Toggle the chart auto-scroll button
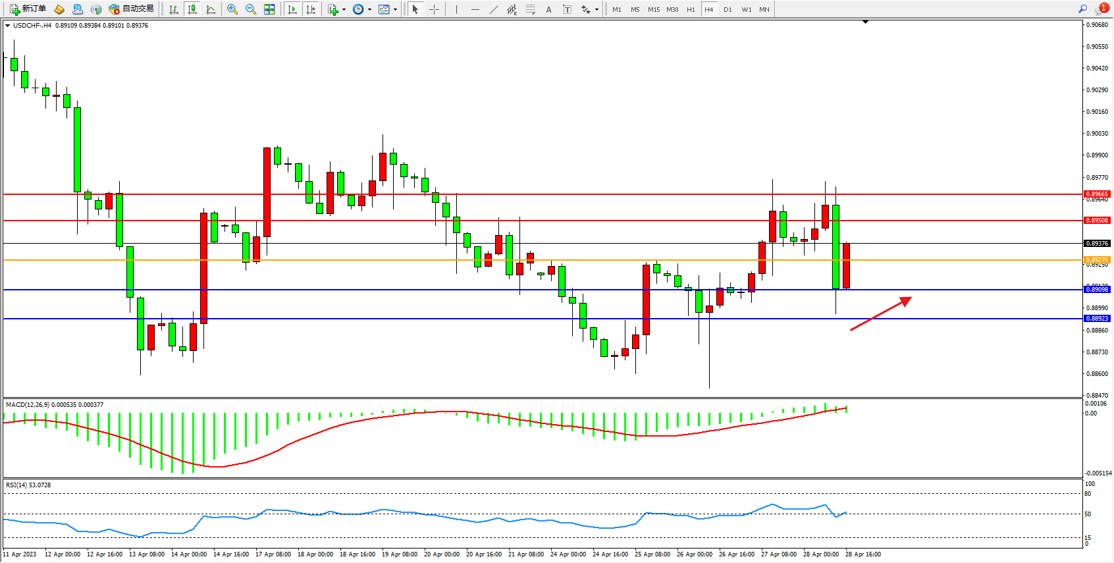 292,9
